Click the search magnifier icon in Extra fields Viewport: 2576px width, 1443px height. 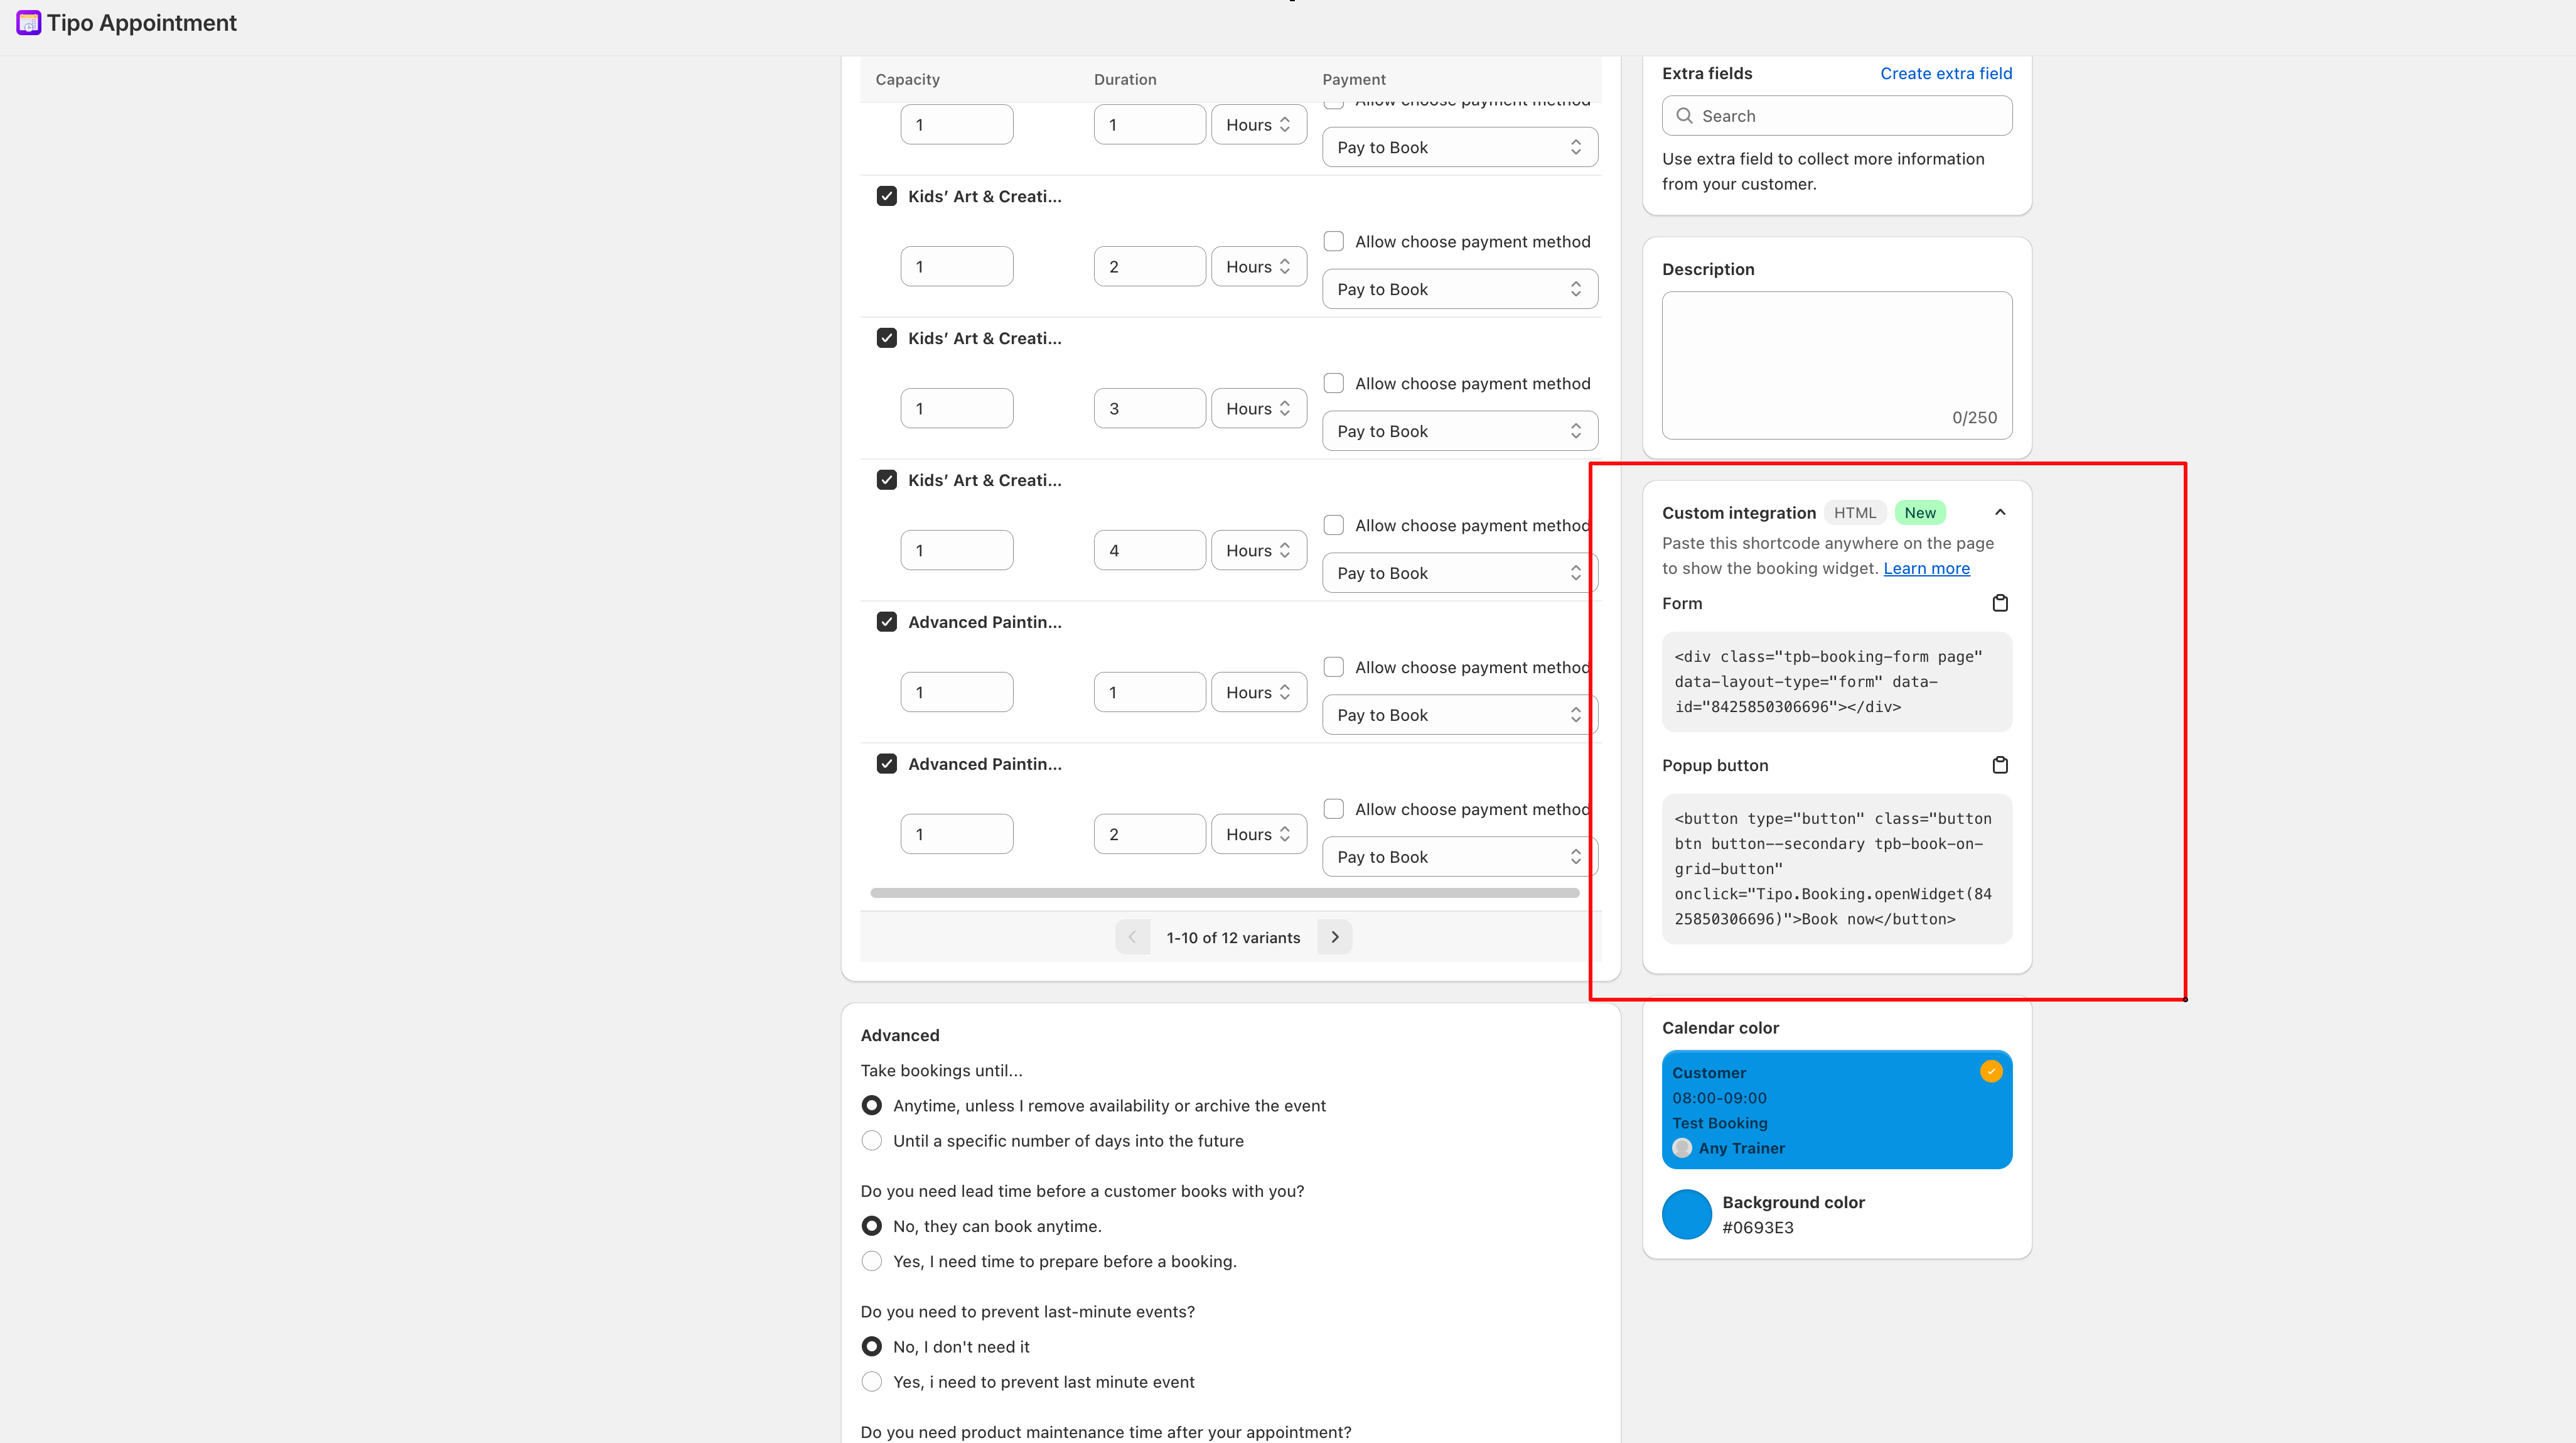pos(1684,116)
